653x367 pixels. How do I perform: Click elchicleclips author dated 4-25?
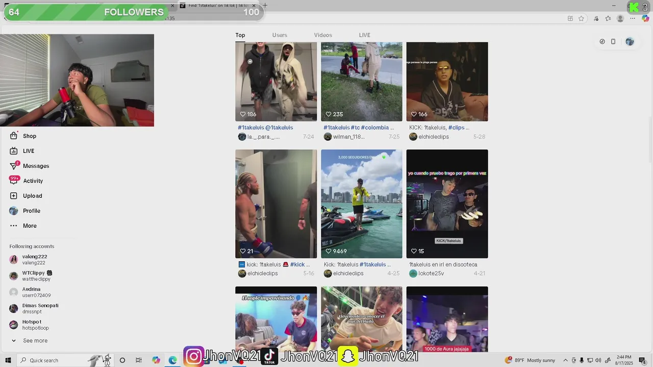click(x=348, y=274)
